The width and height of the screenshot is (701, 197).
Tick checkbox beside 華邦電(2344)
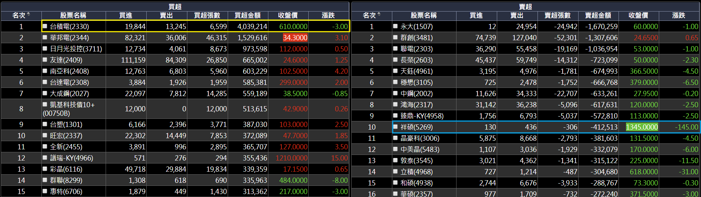tap(45, 37)
